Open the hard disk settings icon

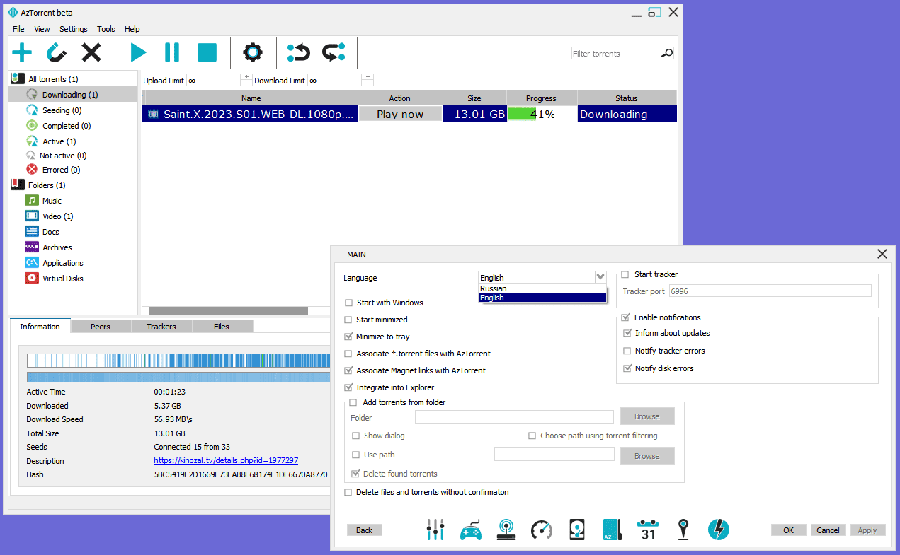coord(577,530)
